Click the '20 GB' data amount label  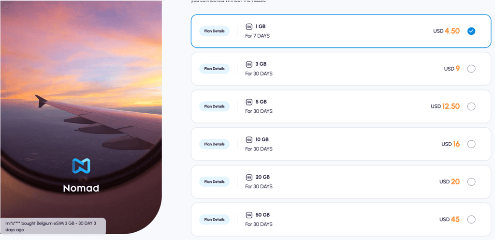(x=262, y=177)
